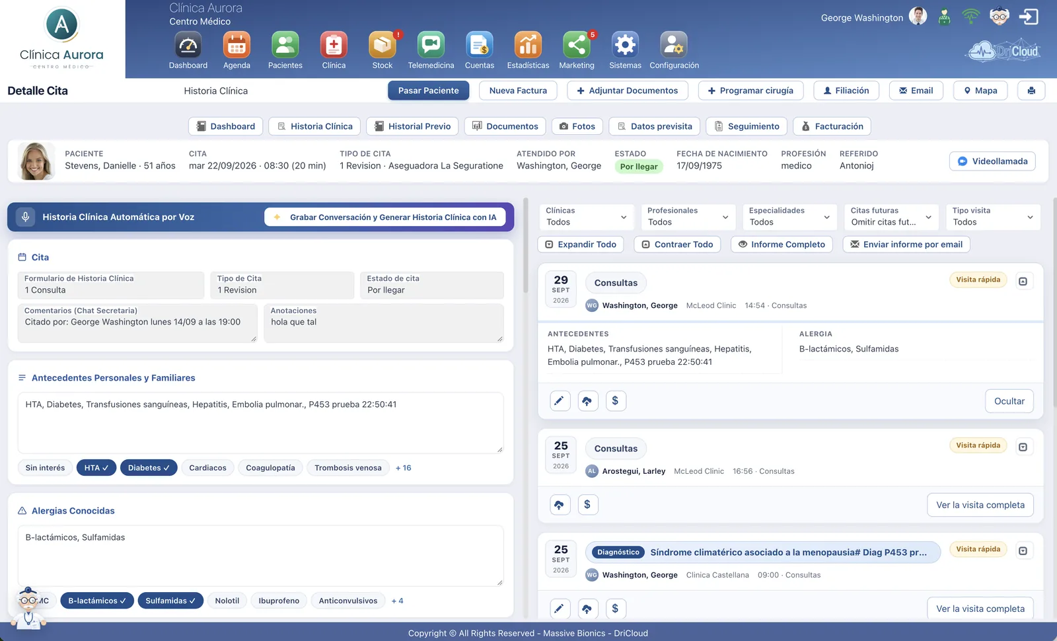This screenshot has height=641, width=1057.
Task: Open the Agenda calendar icon
Action: pos(237,45)
